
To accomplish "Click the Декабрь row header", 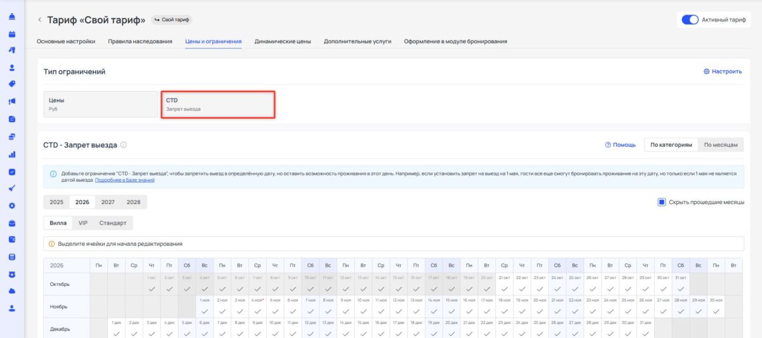I will tap(67, 327).
